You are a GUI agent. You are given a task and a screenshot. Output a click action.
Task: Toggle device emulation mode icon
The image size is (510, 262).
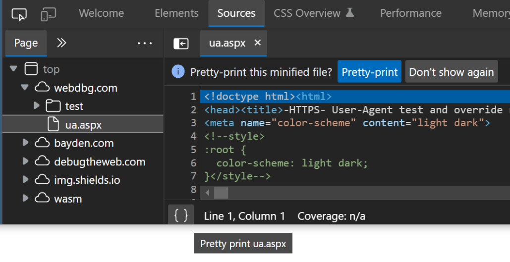pos(48,14)
